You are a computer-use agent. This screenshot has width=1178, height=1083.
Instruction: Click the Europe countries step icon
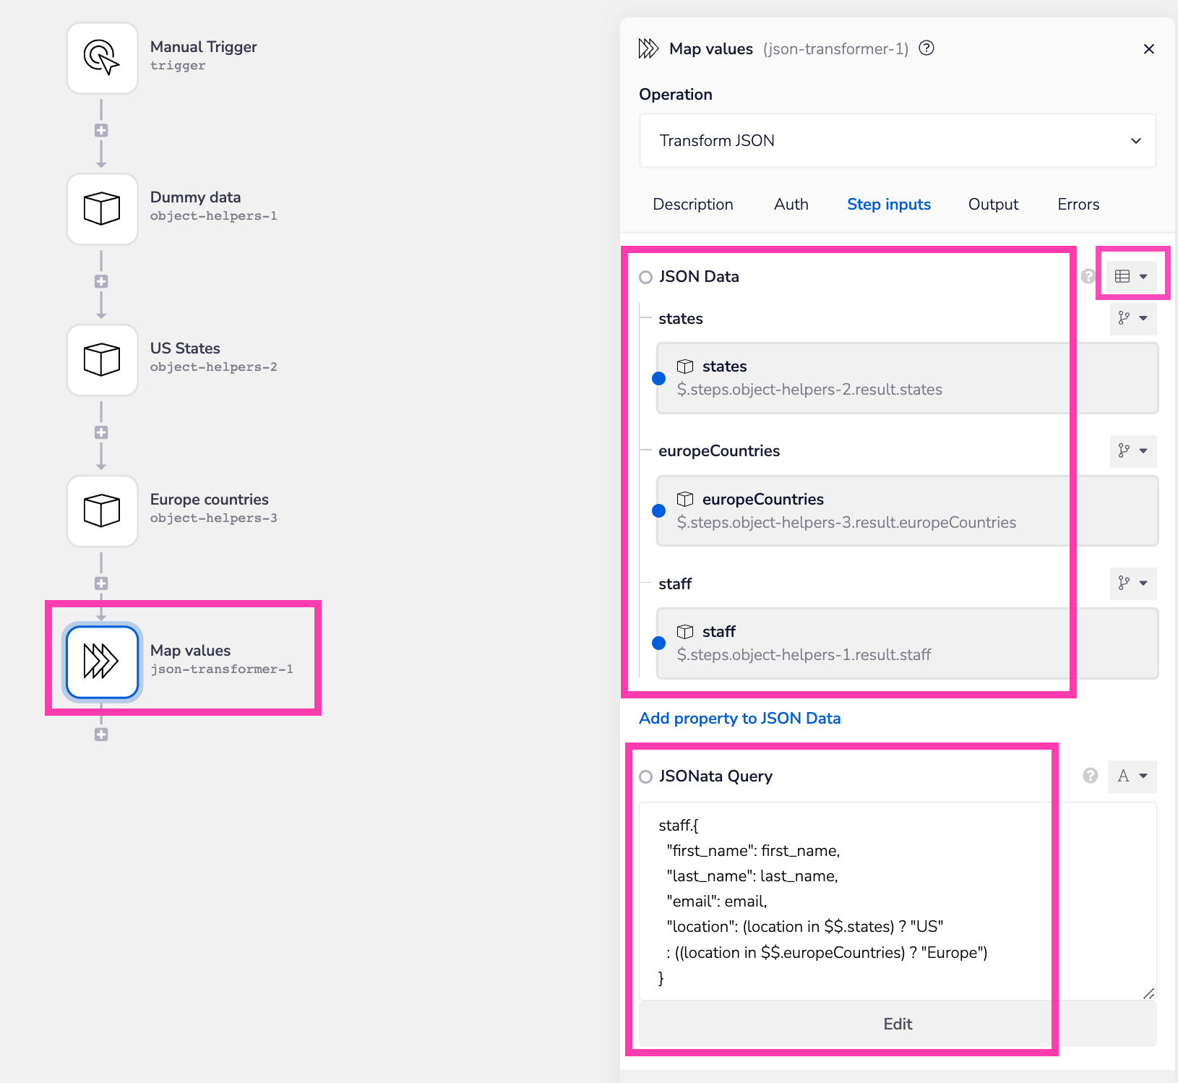point(102,511)
